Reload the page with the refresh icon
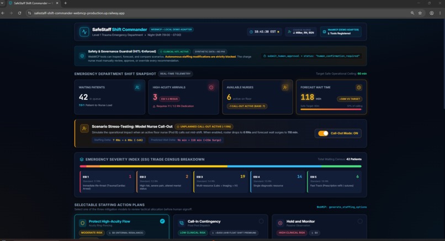The height and width of the screenshot is (241, 445). [19, 13]
